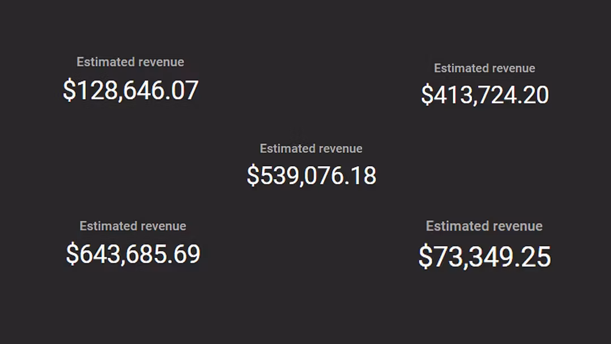This screenshot has height=344, width=611.
Task: Click the .25 cents in $73,349.25
Action: pyautogui.click(x=537, y=256)
